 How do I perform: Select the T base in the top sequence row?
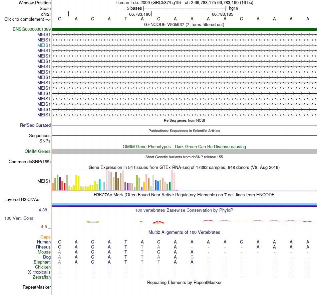coord(126,19)
